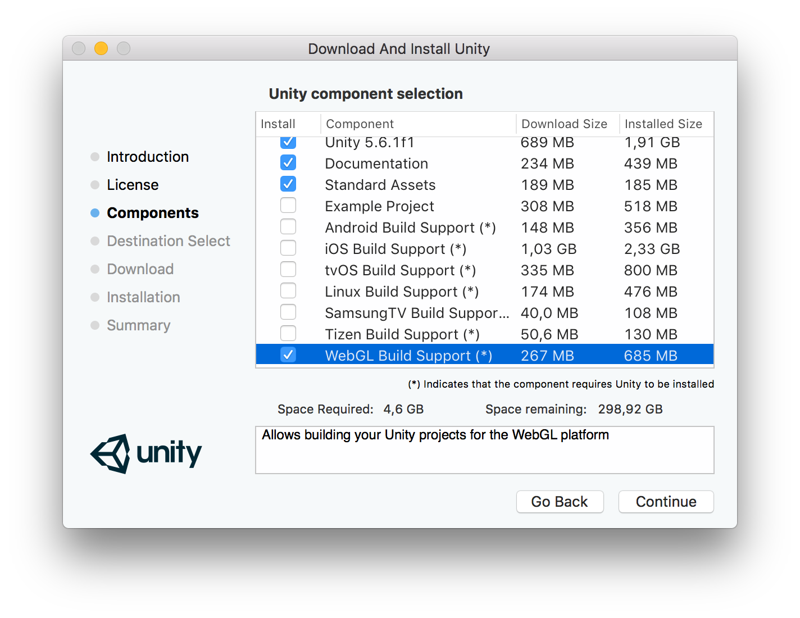This screenshot has height=618, width=800.
Task: Enable the Example Project checkbox
Action: (x=288, y=206)
